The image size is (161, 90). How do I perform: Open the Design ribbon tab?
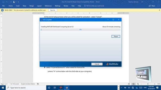[x=31, y=6]
